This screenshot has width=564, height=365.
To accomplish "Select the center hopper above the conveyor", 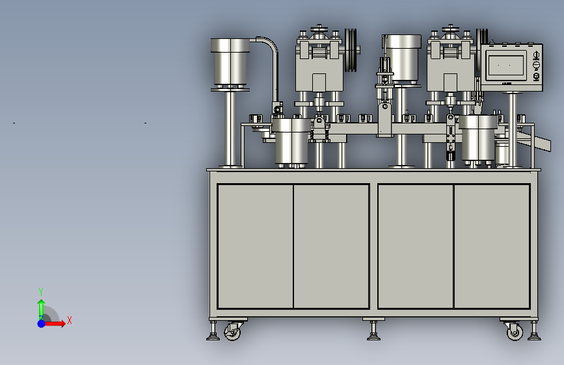I will [x=406, y=58].
